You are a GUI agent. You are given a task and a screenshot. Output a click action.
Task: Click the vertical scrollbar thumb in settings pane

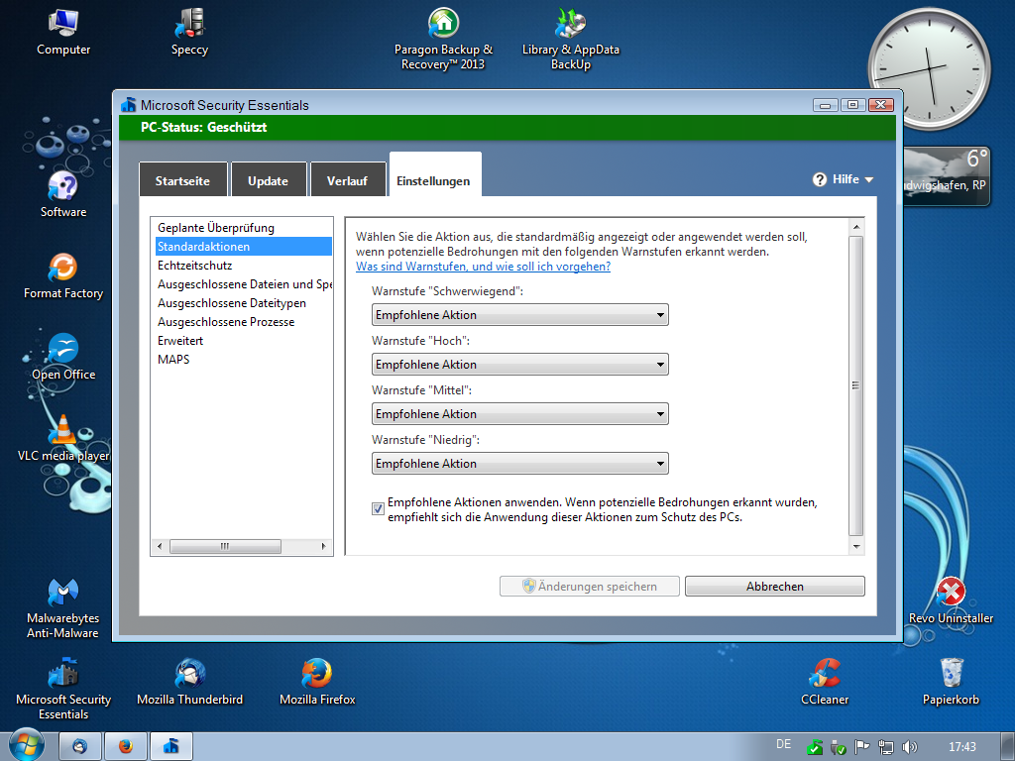coord(855,385)
